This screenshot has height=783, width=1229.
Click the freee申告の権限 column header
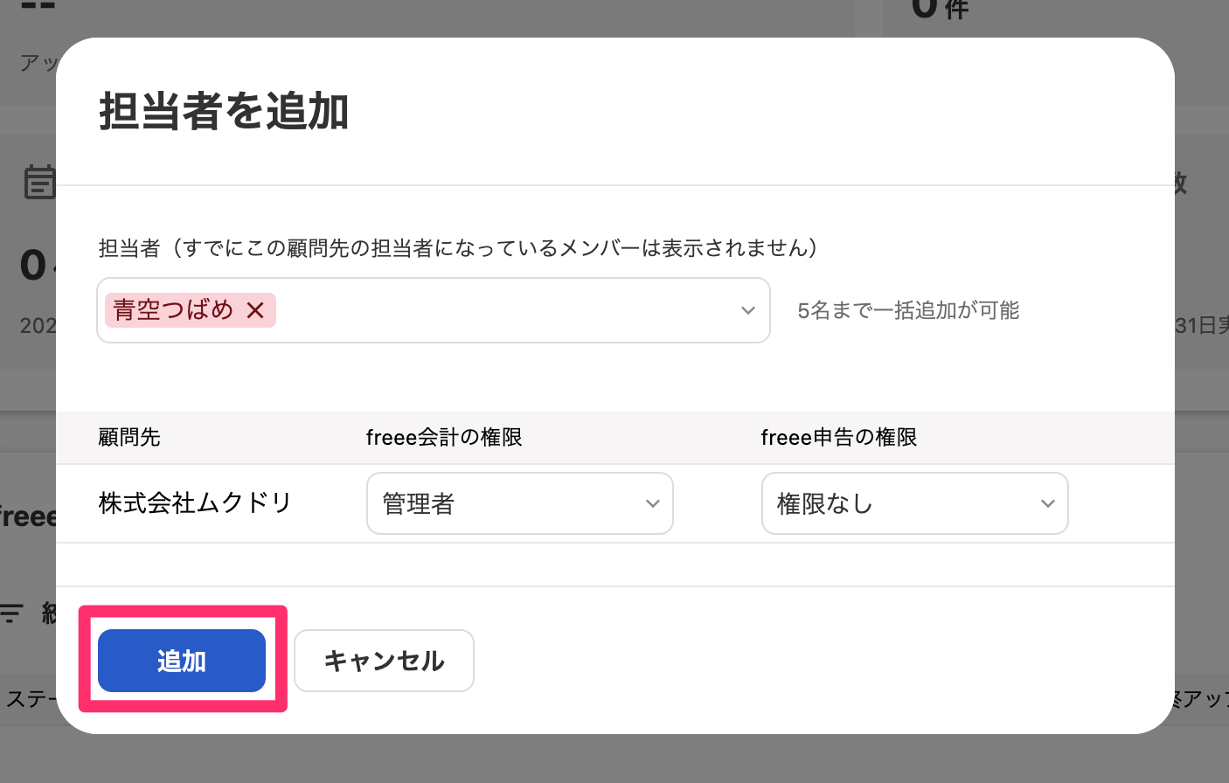tap(839, 437)
